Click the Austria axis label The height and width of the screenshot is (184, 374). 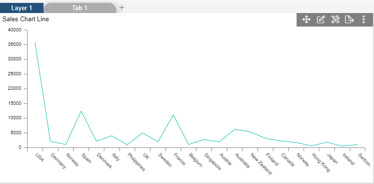tap(225, 159)
